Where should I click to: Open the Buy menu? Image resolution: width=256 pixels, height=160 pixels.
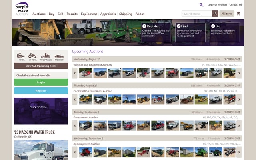tap(52, 14)
